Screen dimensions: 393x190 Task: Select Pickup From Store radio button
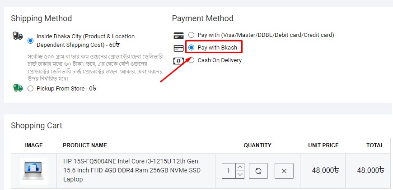click(x=30, y=89)
